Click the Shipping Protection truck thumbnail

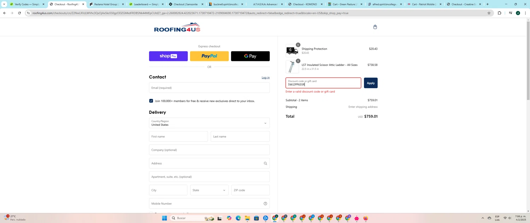[292, 51]
